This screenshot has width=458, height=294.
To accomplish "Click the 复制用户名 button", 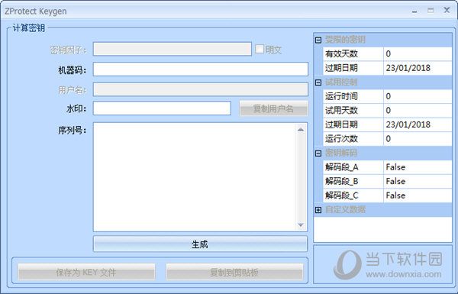I will click(273, 108).
